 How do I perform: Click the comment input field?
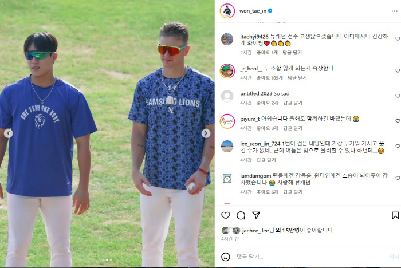pos(309,257)
